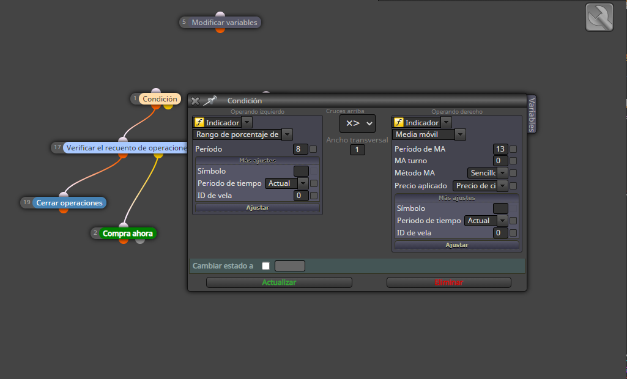Toggle left operand ID de vela checkbox
Image resolution: width=627 pixels, height=379 pixels.
314,196
